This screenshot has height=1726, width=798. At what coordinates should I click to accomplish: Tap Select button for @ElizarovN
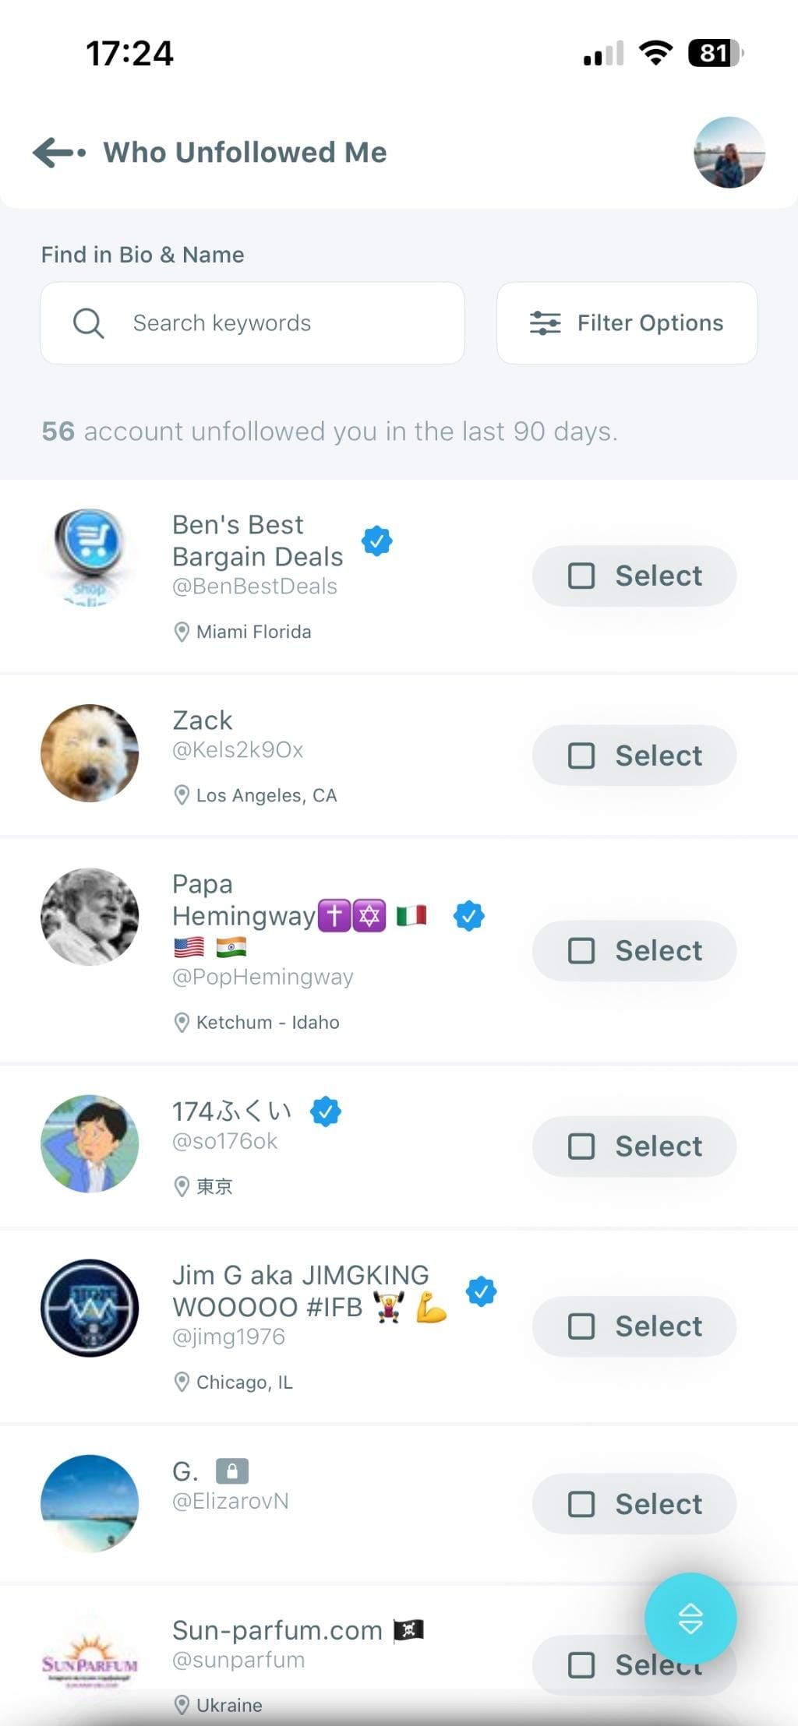coord(634,1504)
